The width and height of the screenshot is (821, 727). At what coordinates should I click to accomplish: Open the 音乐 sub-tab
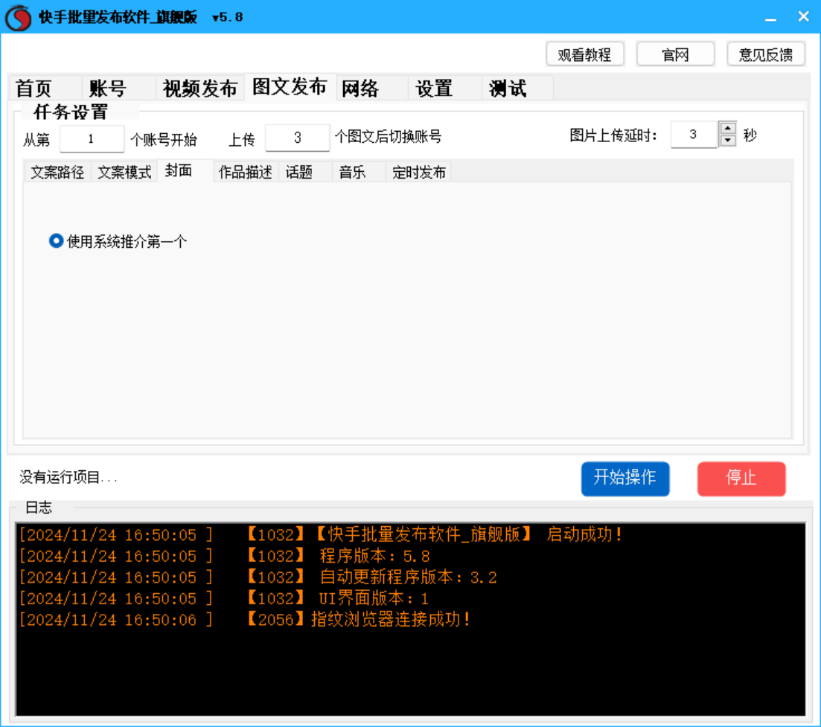359,172
